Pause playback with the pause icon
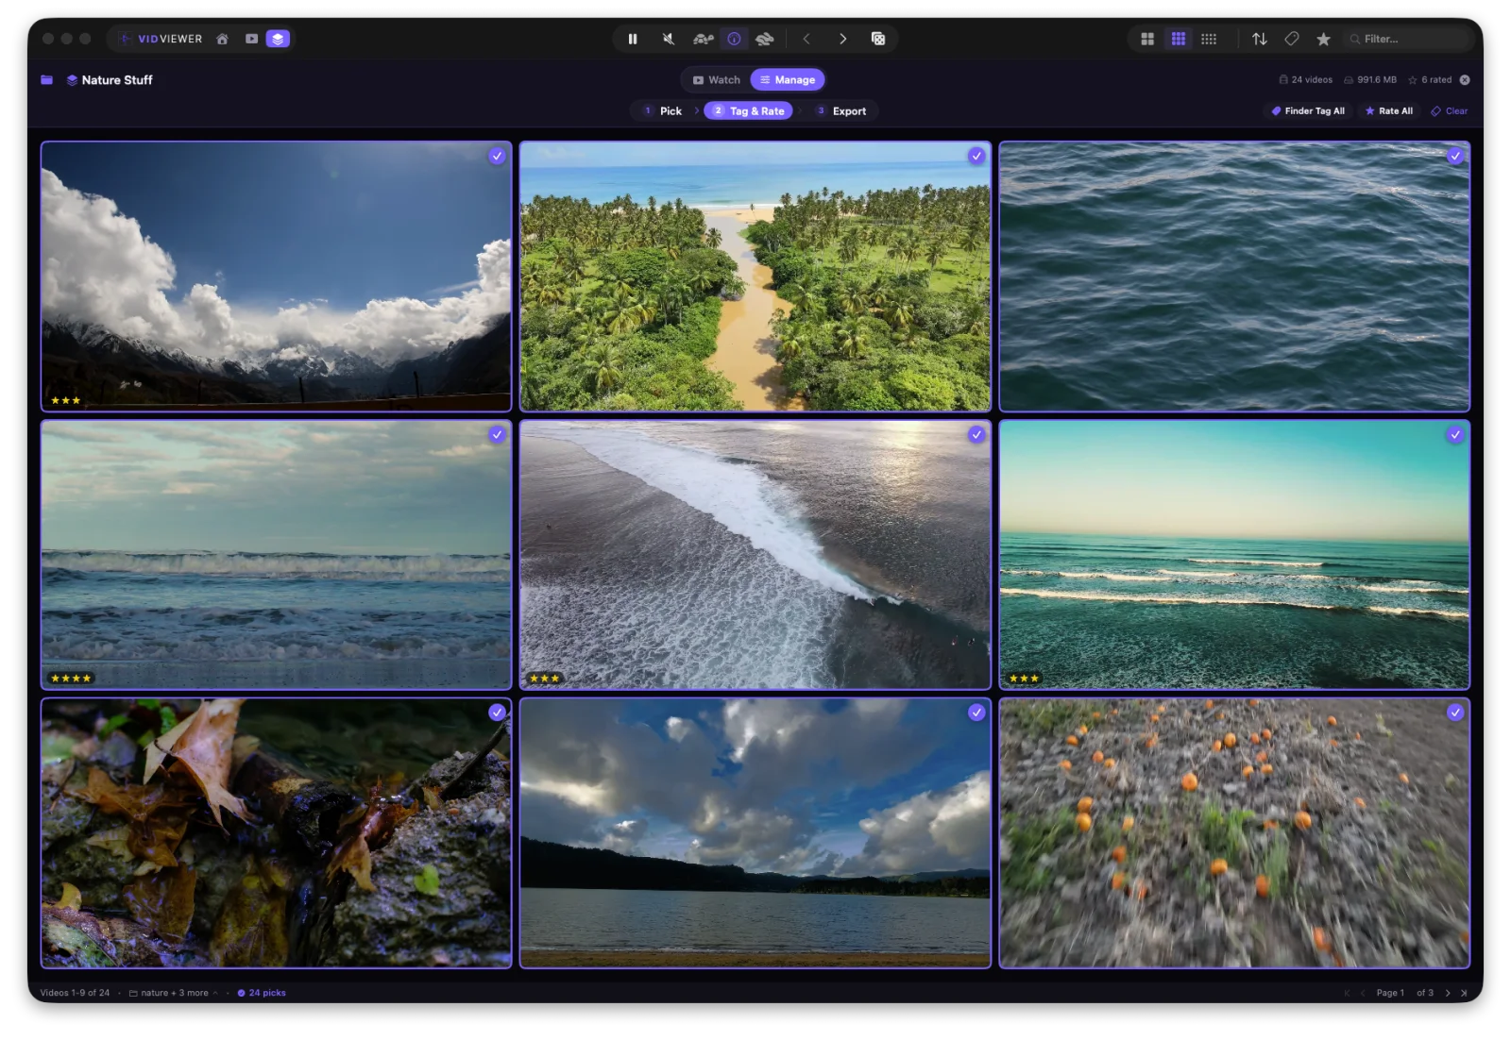The width and height of the screenshot is (1511, 1040). click(633, 39)
